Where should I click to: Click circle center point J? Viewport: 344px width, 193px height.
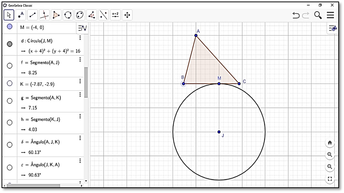(219, 132)
